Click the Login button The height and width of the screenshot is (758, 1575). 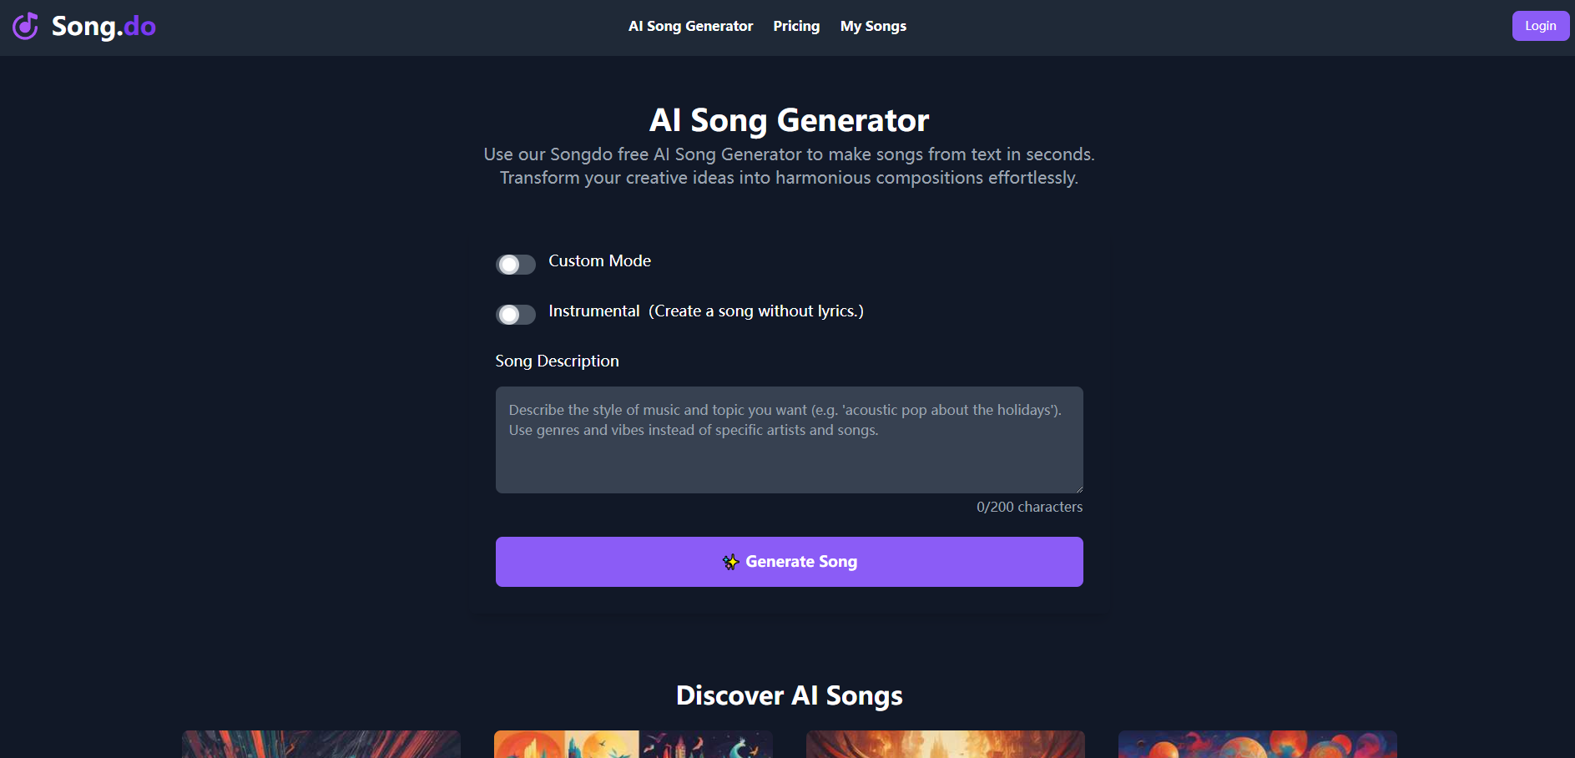click(1540, 26)
